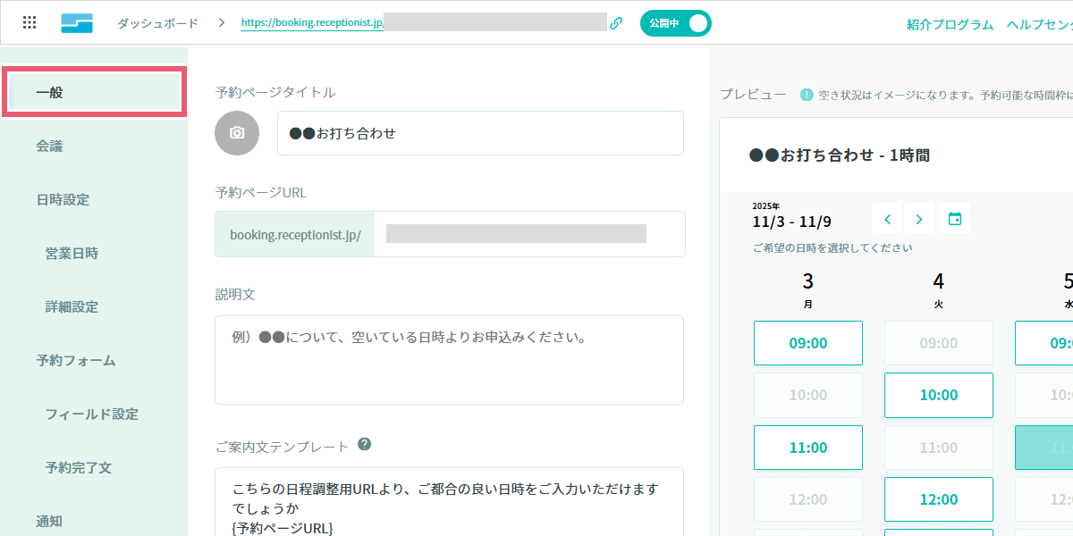
Task: Toggle the 公開中 publish switch
Action: [x=675, y=22]
